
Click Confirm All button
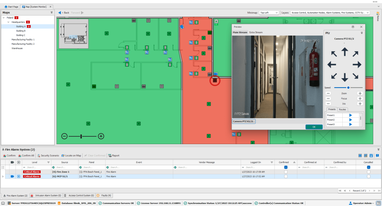point(26,155)
